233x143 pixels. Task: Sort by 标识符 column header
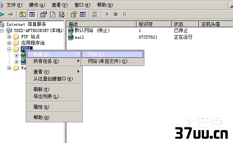[154, 24]
